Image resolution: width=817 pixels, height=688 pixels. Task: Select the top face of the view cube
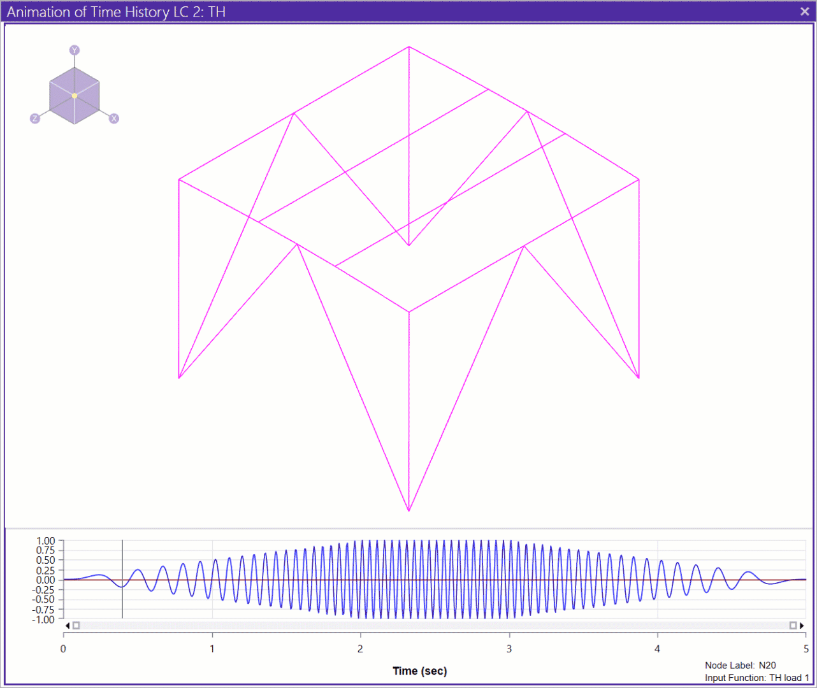click(x=75, y=82)
